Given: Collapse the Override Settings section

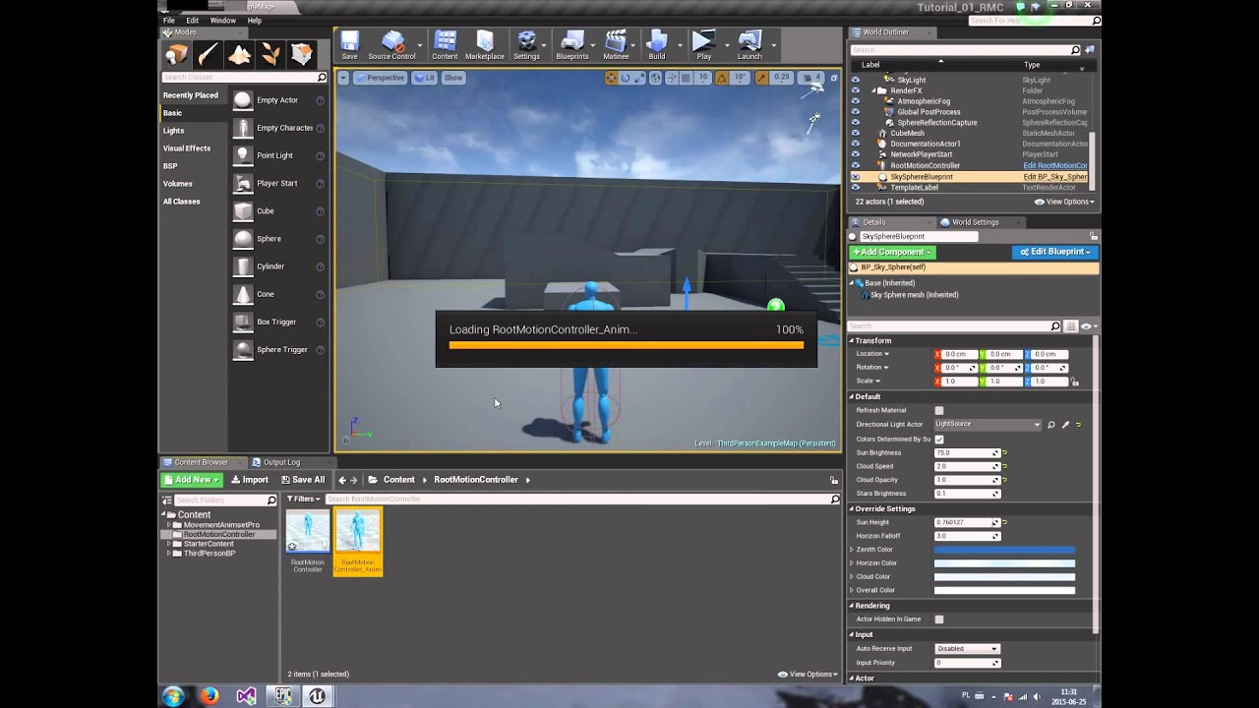Looking at the screenshot, I should coord(852,508).
